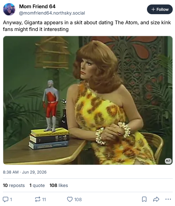Open the Mom Friend 64 display name
The width and height of the screenshot is (175, 206).
[37, 6]
